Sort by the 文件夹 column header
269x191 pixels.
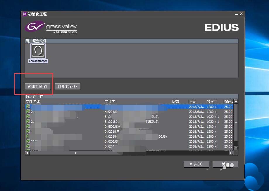(138, 101)
